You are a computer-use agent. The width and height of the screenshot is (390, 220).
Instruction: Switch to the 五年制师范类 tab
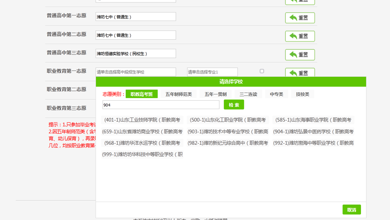click(x=178, y=94)
